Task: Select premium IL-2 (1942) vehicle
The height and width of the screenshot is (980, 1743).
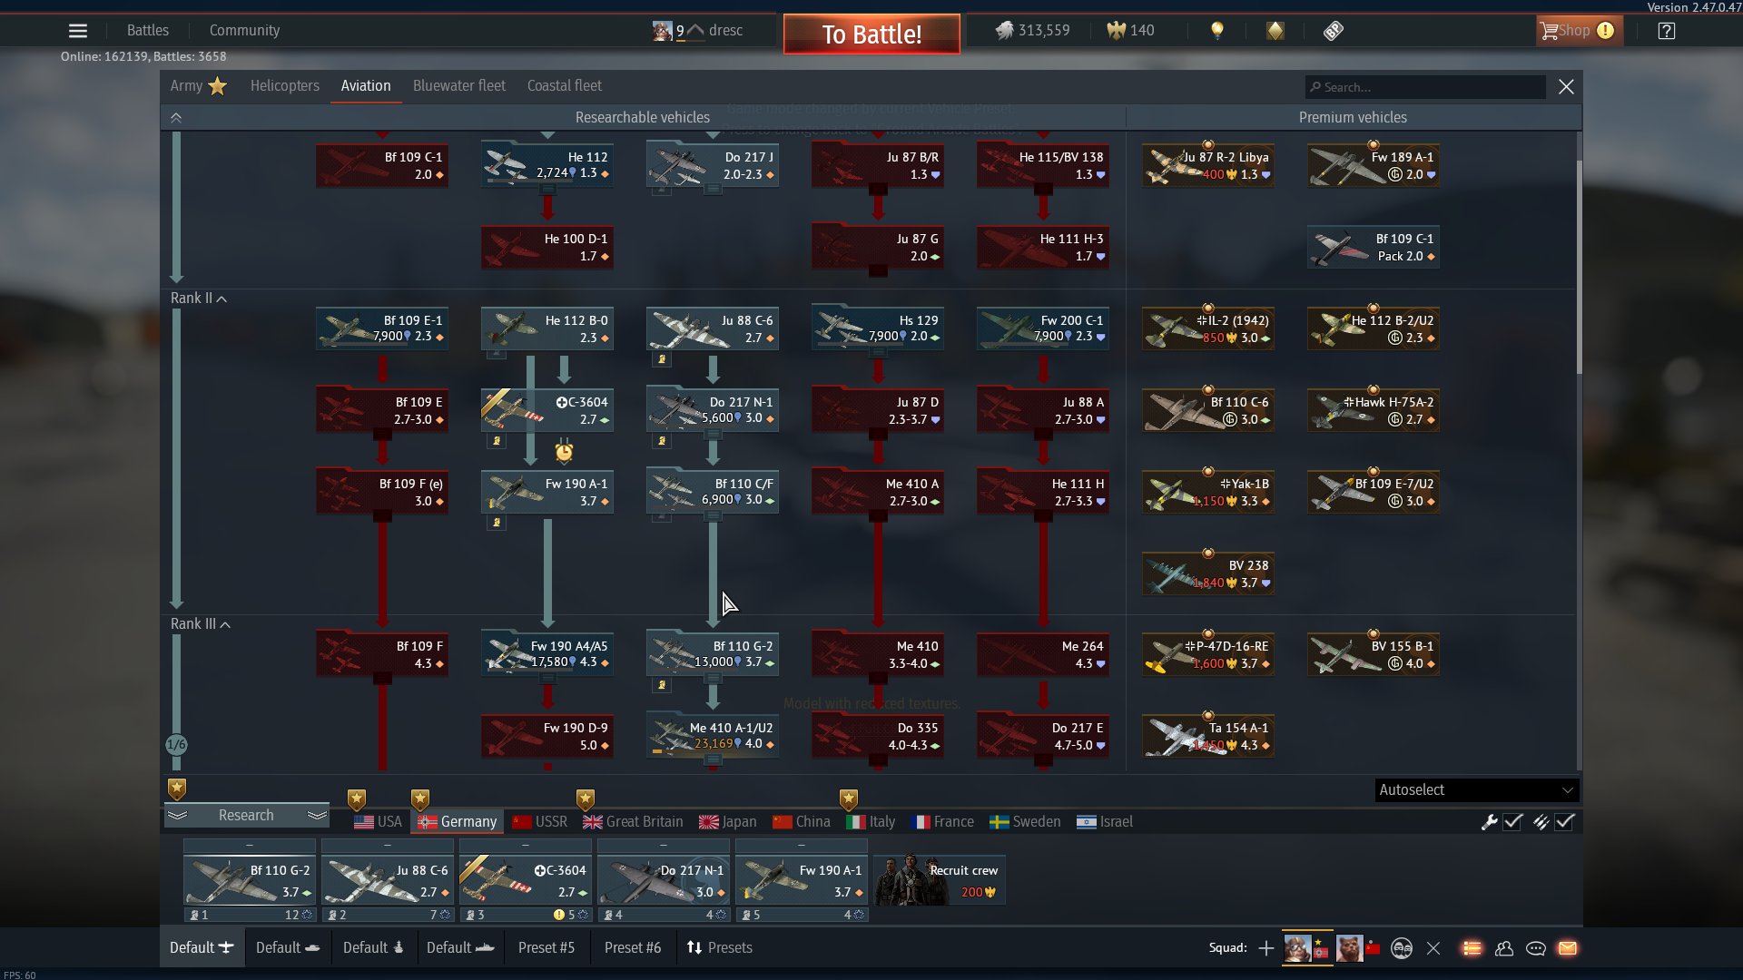Action: pyautogui.click(x=1208, y=328)
